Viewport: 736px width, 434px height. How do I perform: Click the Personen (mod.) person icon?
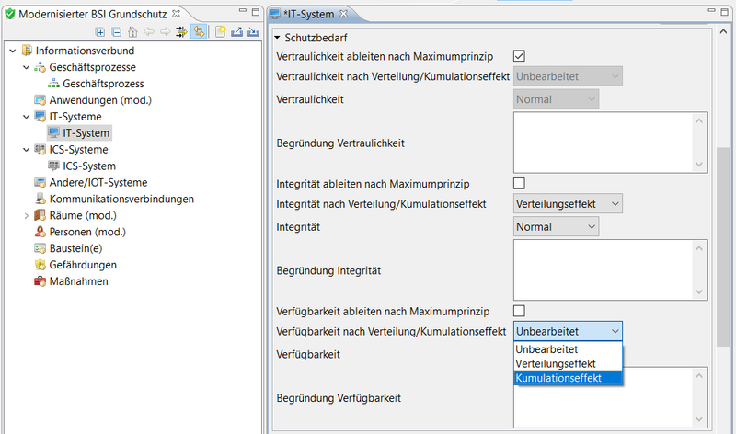click(x=40, y=232)
